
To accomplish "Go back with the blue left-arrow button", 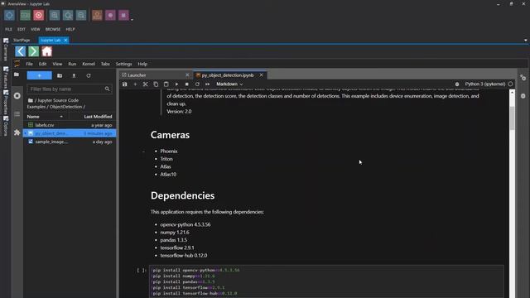I will click(x=20, y=51).
